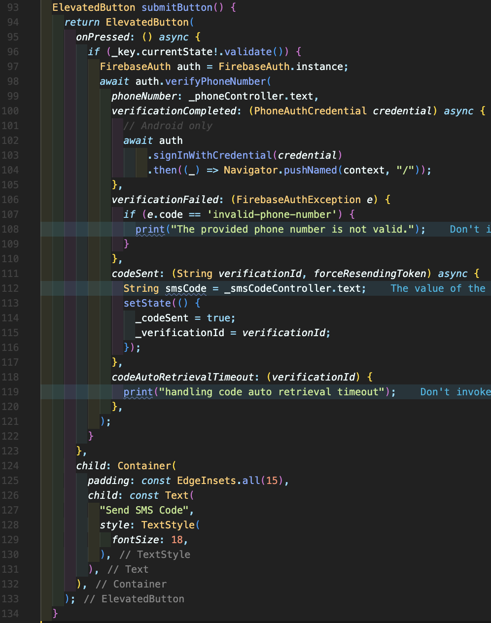The image size is (491, 623).
Task: Click 'verificationCompleted:' parameter name
Action: click(x=177, y=111)
